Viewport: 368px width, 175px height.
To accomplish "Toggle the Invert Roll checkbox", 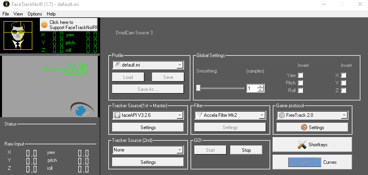I will click(x=300, y=90).
